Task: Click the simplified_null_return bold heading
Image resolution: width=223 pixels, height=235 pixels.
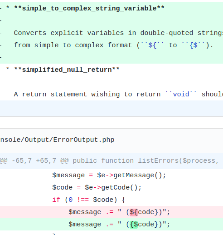Action: 67,70
